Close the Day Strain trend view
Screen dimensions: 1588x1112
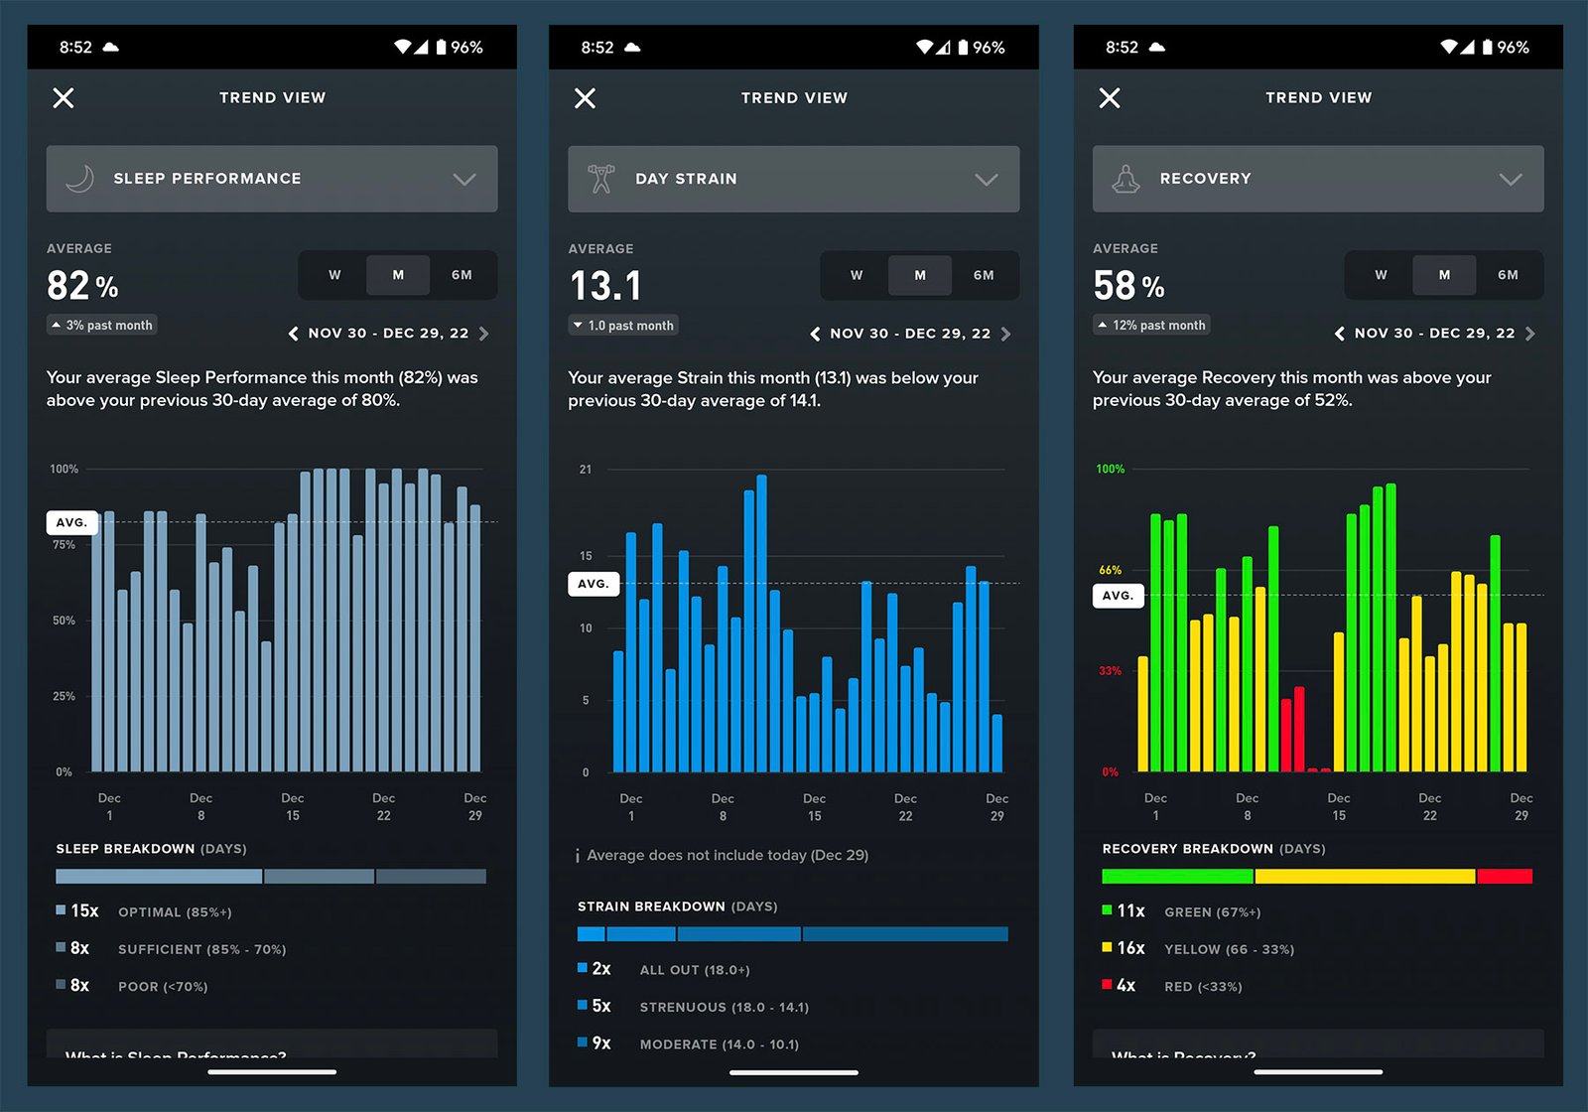pyautogui.click(x=586, y=98)
